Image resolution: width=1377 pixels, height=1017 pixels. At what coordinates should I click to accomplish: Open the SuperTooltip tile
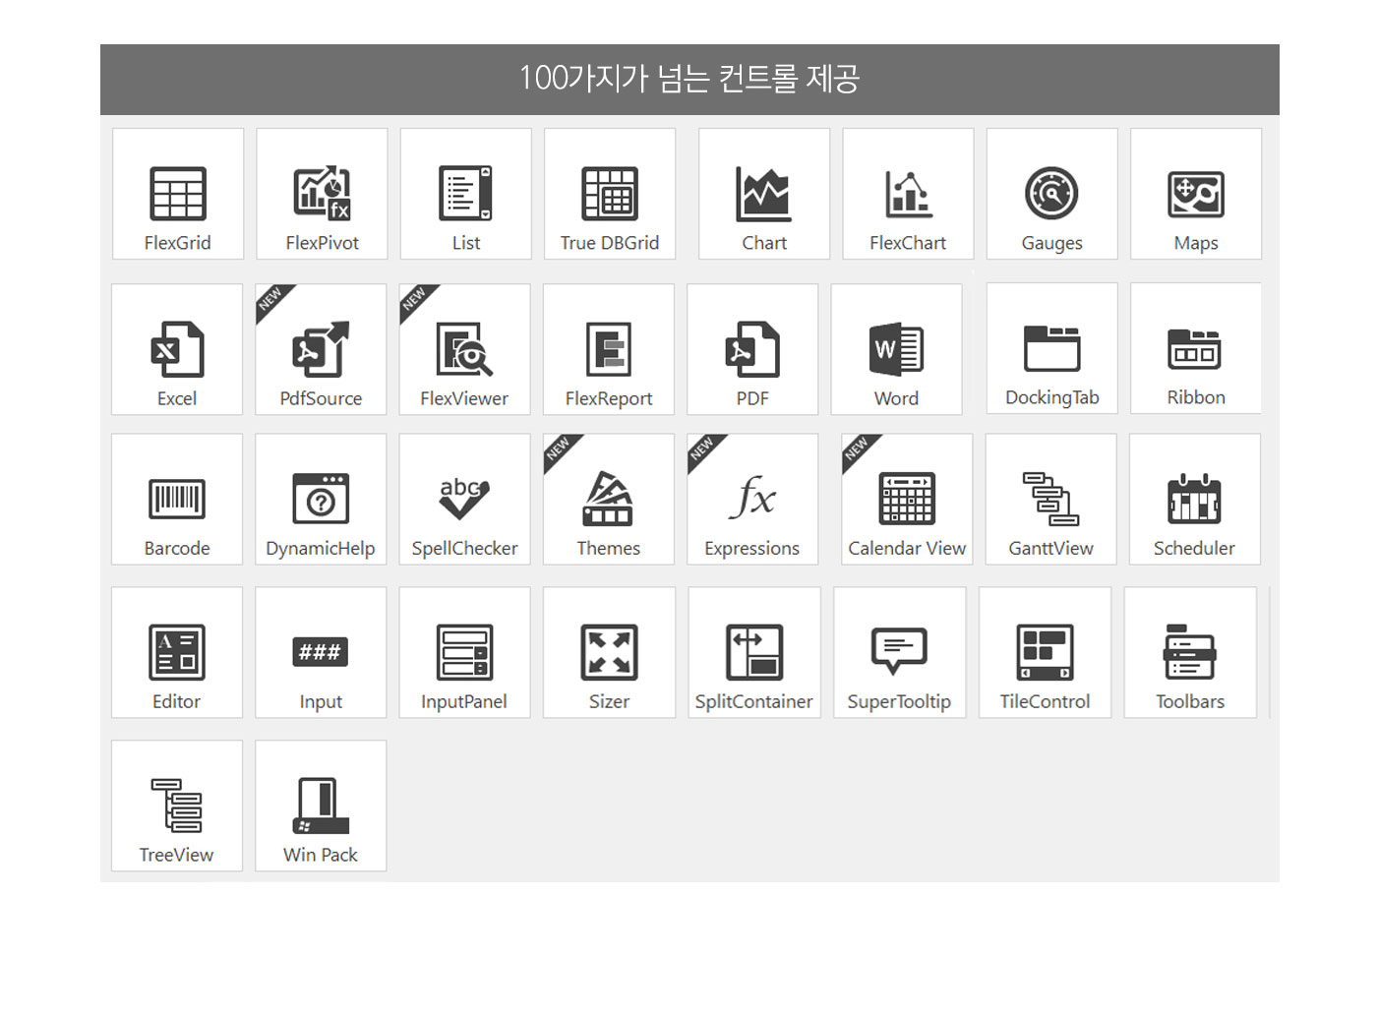(900, 652)
